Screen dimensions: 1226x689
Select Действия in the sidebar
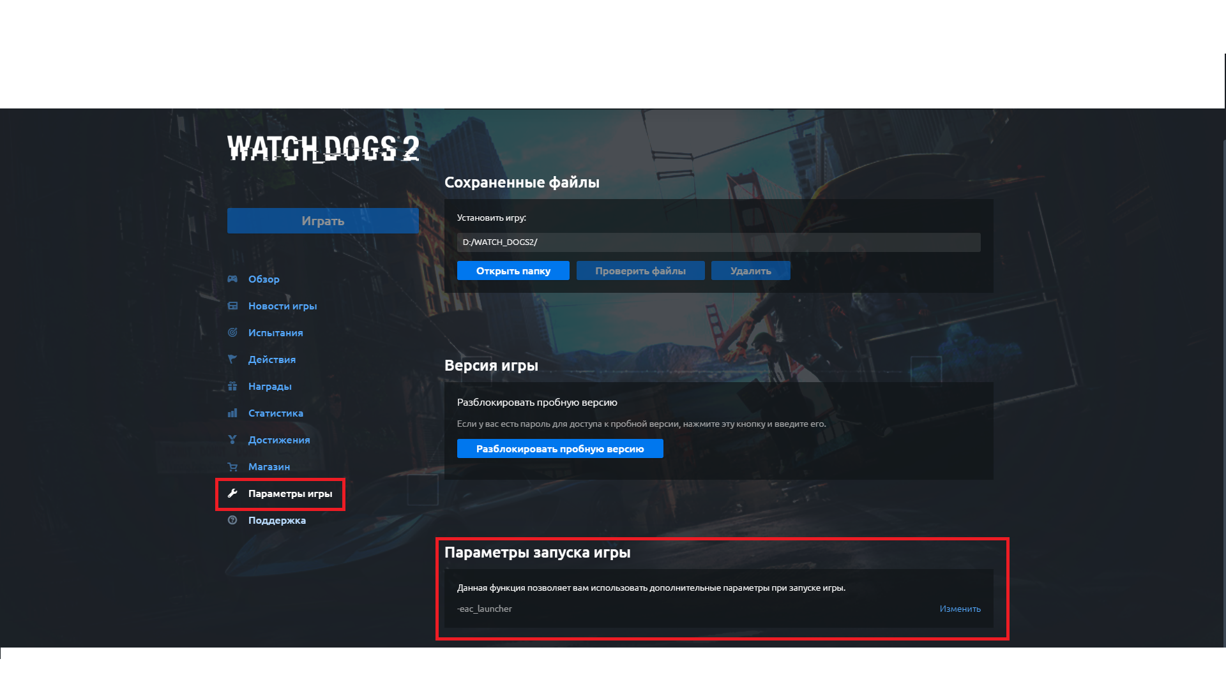click(x=271, y=359)
